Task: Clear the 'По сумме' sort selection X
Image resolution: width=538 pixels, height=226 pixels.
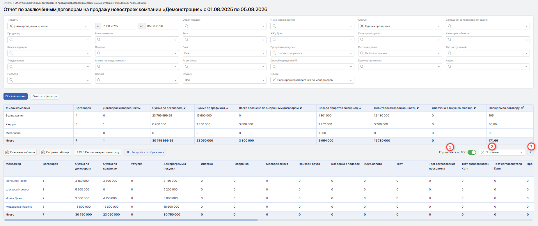Action: click(483, 152)
